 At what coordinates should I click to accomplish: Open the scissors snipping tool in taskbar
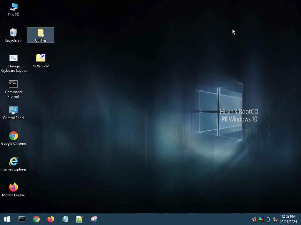(x=94, y=219)
